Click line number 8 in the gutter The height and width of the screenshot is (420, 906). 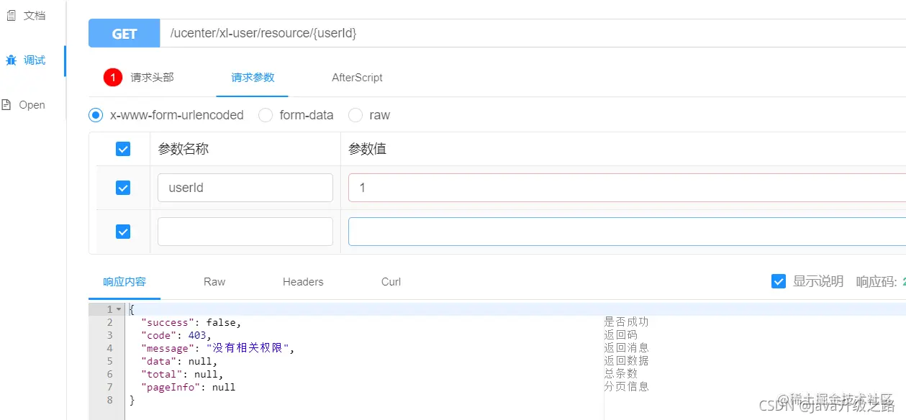(x=109, y=400)
